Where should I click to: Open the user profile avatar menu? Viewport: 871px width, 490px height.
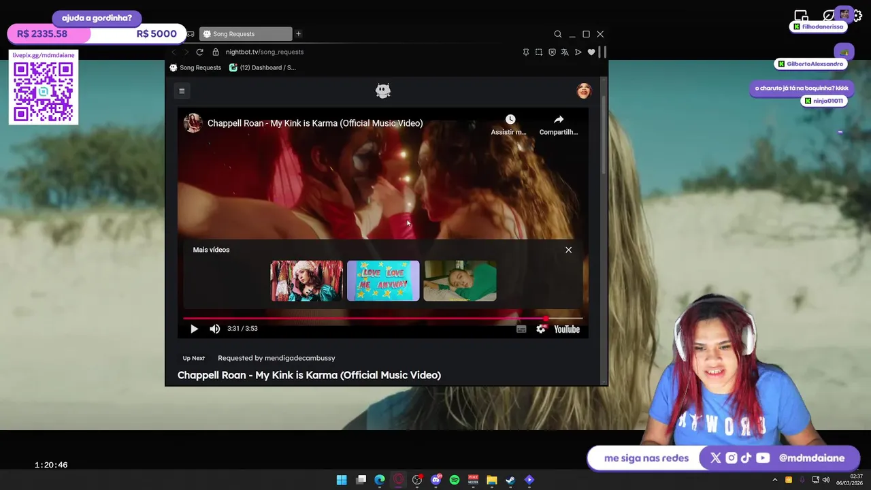tap(584, 91)
